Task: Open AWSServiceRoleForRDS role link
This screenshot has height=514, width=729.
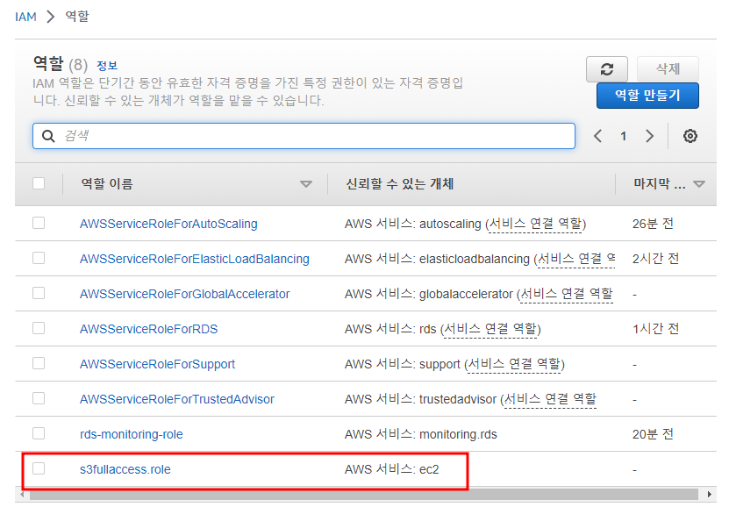Action: (x=149, y=329)
